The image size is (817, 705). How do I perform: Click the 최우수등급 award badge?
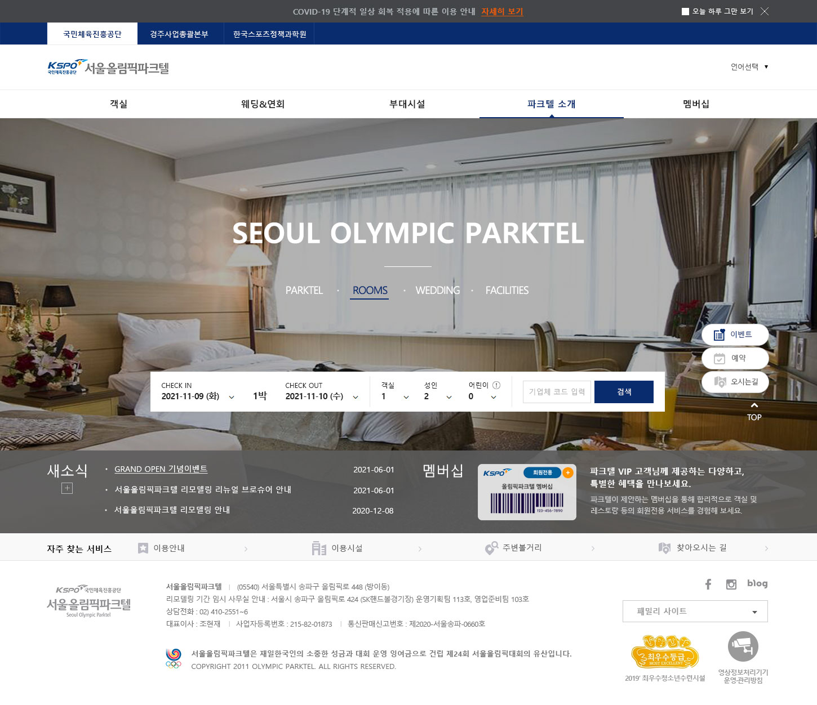(x=665, y=652)
